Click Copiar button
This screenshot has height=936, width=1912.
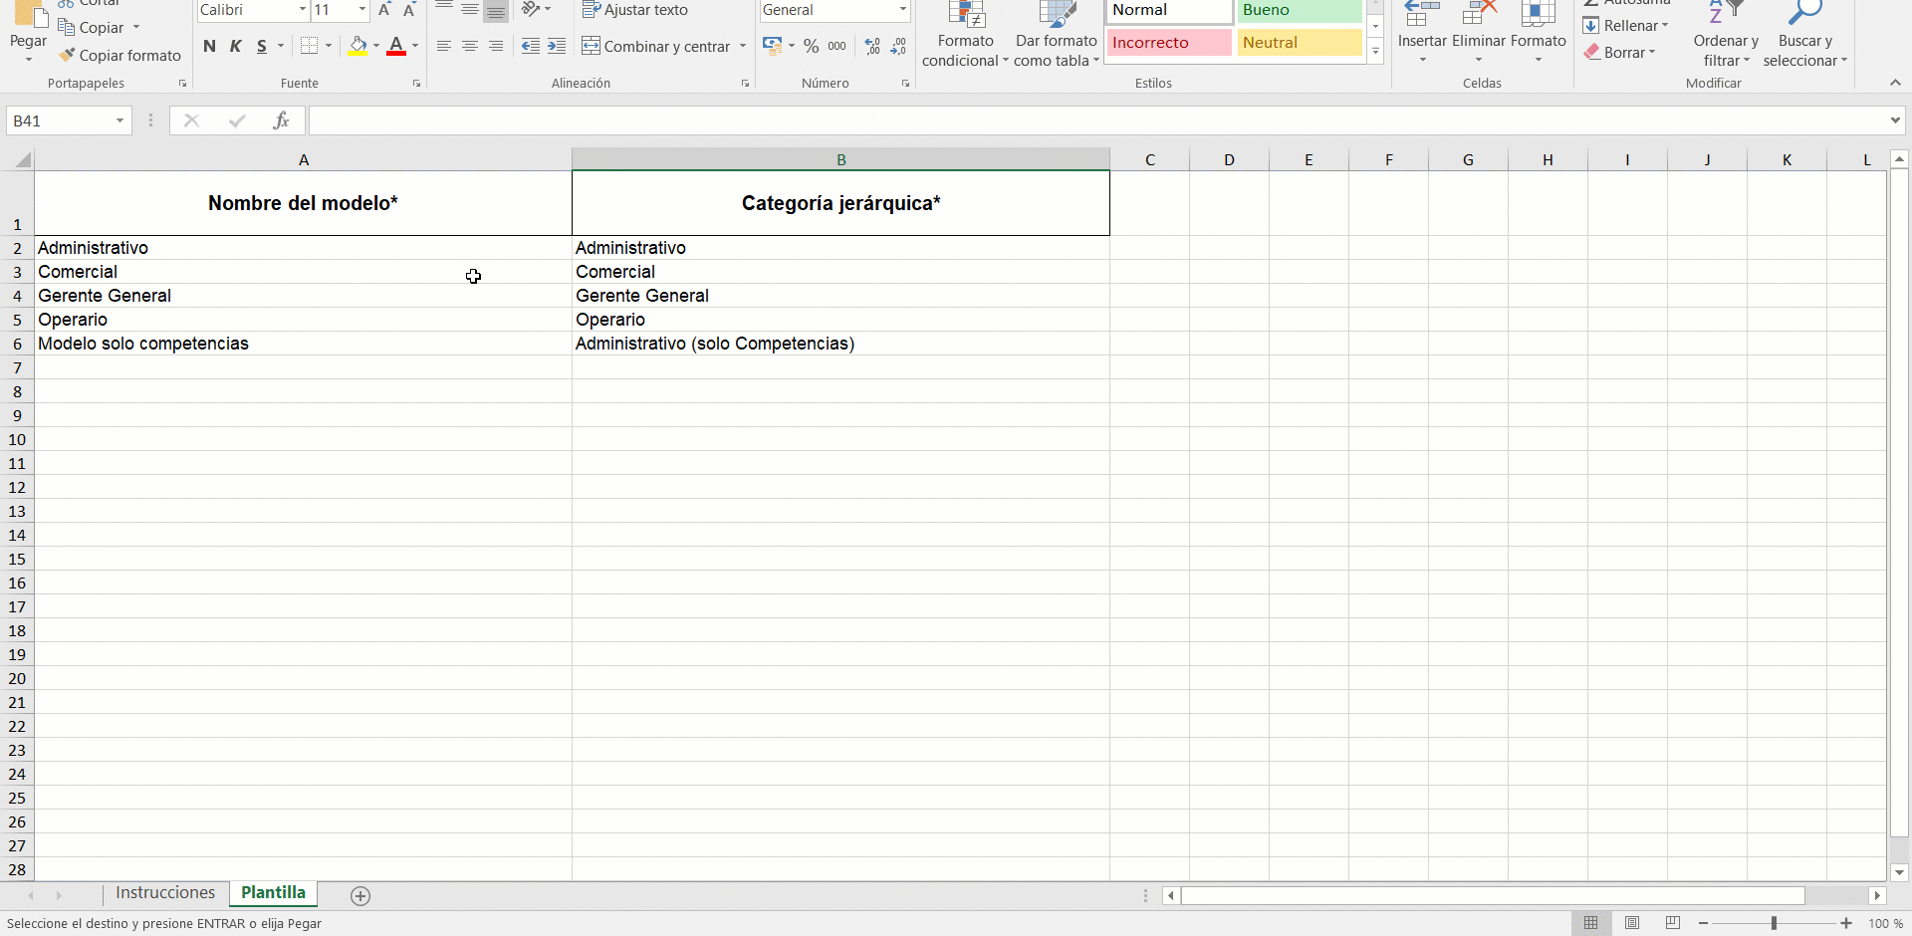coord(92,28)
